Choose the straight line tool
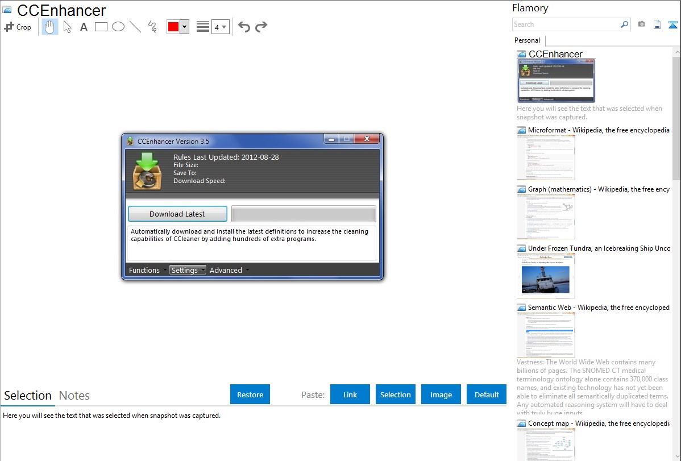Image resolution: width=681 pixels, height=461 pixels. pyautogui.click(x=135, y=27)
